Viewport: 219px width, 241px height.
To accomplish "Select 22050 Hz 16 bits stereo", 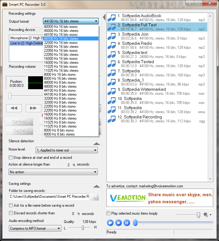I will click(x=71, y=55).
